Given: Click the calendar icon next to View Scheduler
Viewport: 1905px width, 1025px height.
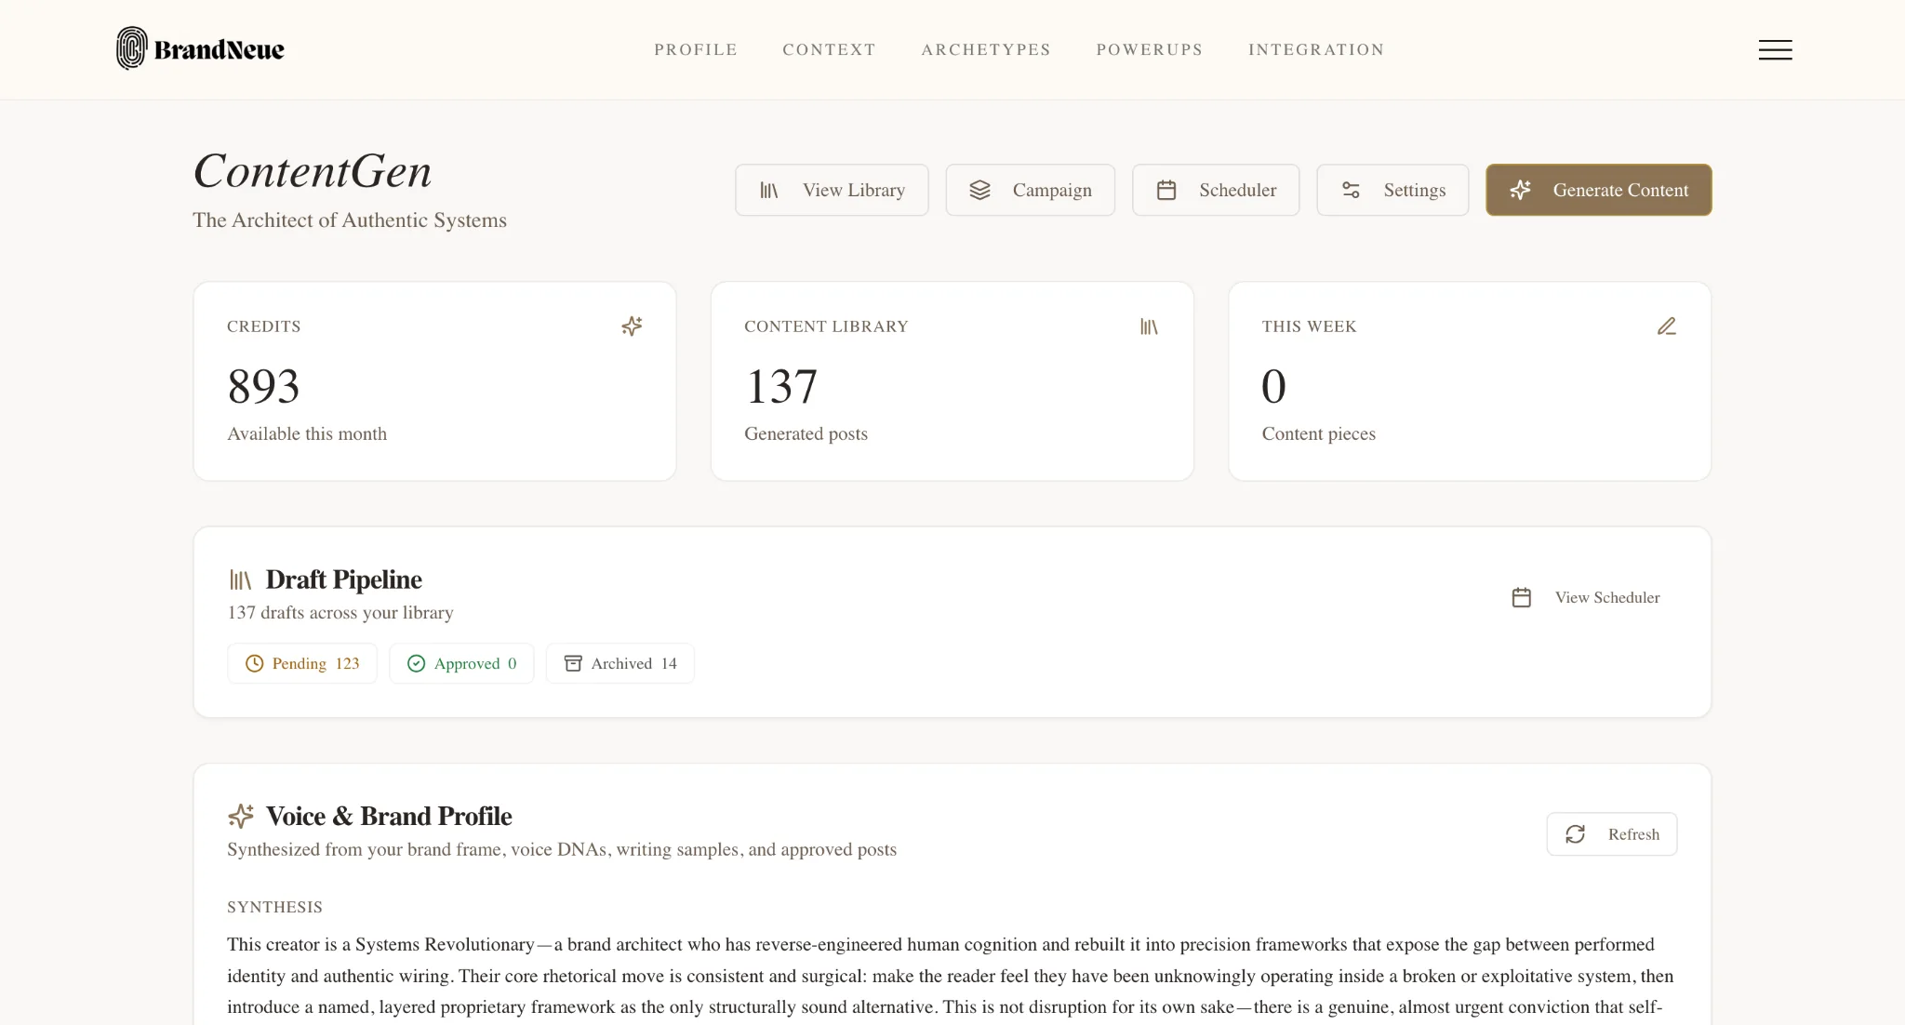Looking at the screenshot, I should pos(1521,597).
